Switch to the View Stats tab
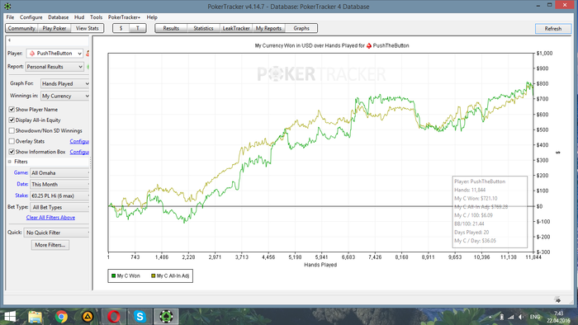 (x=87, y=28)
